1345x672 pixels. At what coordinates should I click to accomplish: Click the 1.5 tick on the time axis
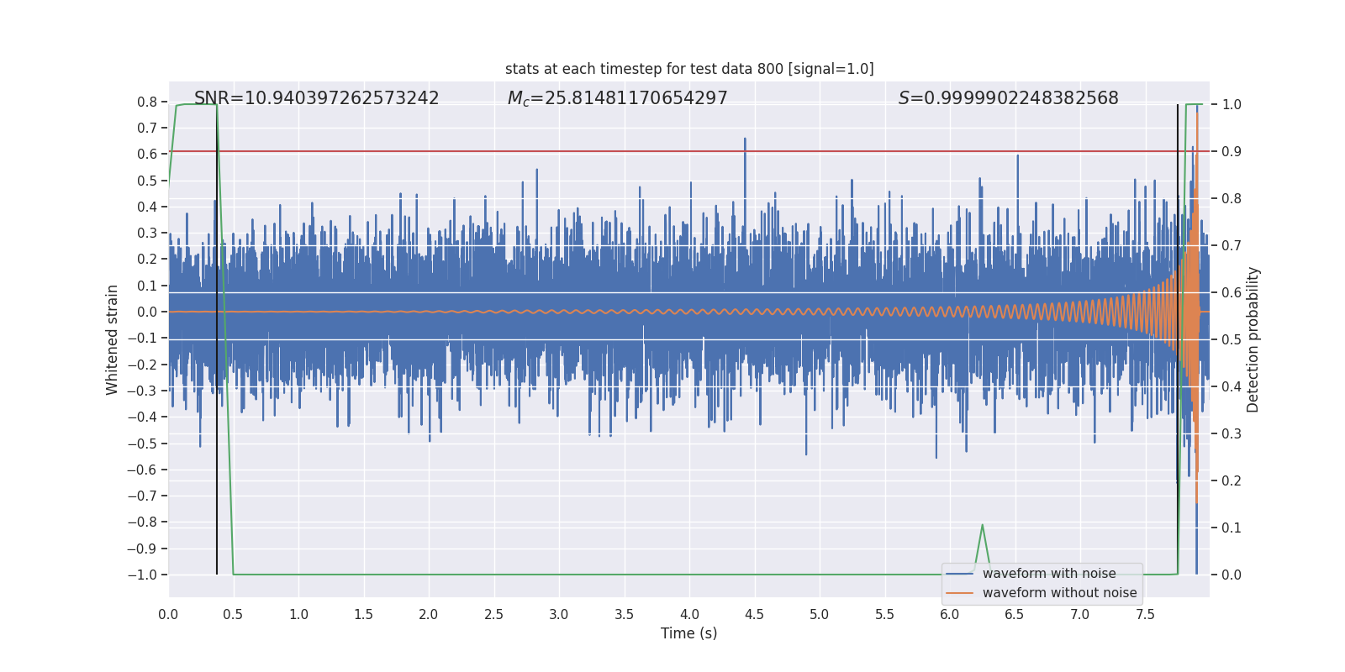363,615
